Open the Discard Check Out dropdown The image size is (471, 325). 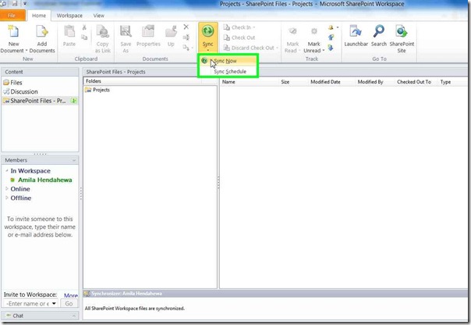coord(277,48)
